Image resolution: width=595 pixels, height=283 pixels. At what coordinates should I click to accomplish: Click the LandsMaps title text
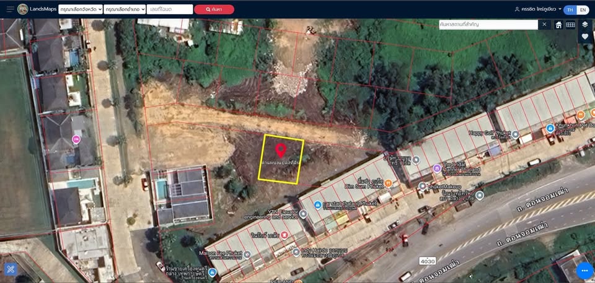[x=43, y=9]
